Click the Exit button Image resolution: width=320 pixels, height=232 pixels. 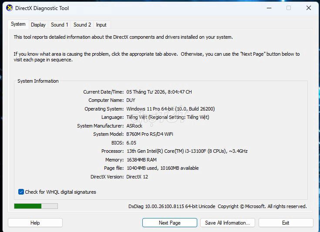[286, 222]
